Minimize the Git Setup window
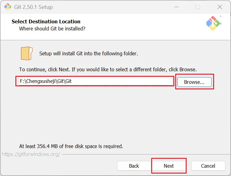This screenshot has width=231, height=176. 176,7
